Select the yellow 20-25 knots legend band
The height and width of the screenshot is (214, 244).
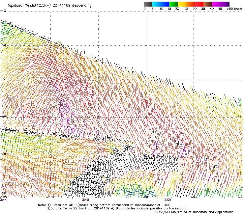[x=182, y=4]
